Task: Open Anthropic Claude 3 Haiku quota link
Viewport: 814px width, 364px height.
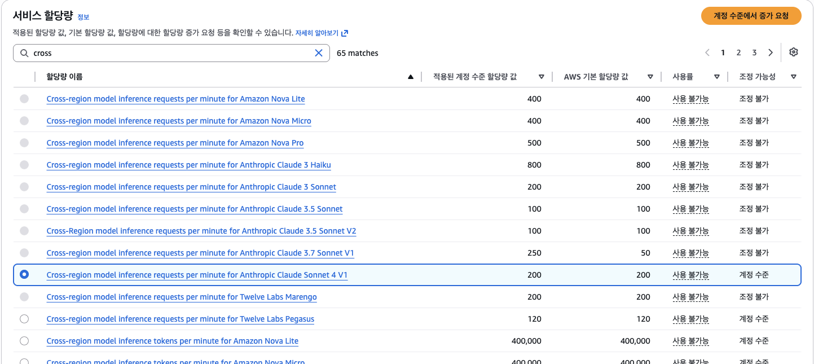Action: coord(188,165)
